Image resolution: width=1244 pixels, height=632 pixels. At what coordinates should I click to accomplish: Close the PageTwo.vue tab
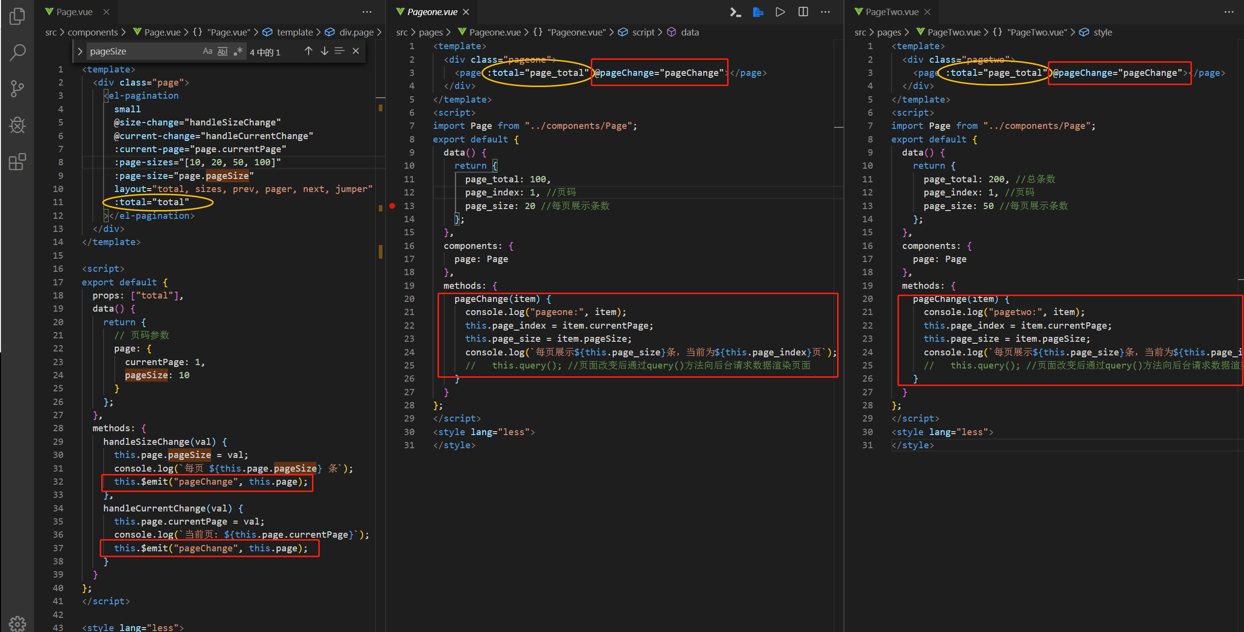pos(928,12)
